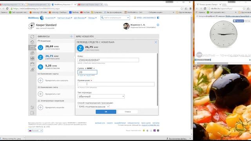251x141 pixels.
Task: Click the user avatar photo
Action: 126,26
